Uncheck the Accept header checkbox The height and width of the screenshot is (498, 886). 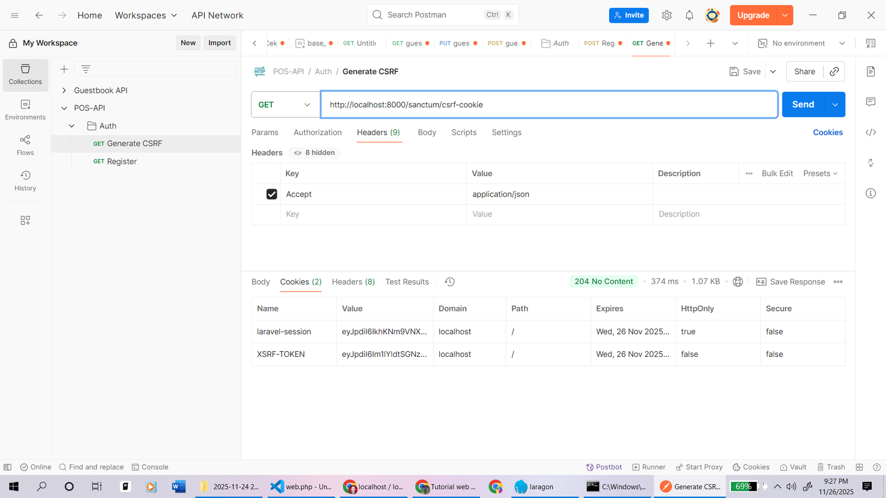coord(271,194)
